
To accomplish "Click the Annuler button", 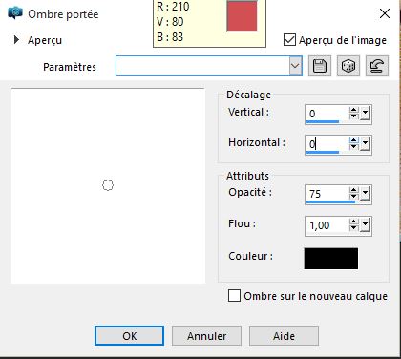I will pos(206,336).
